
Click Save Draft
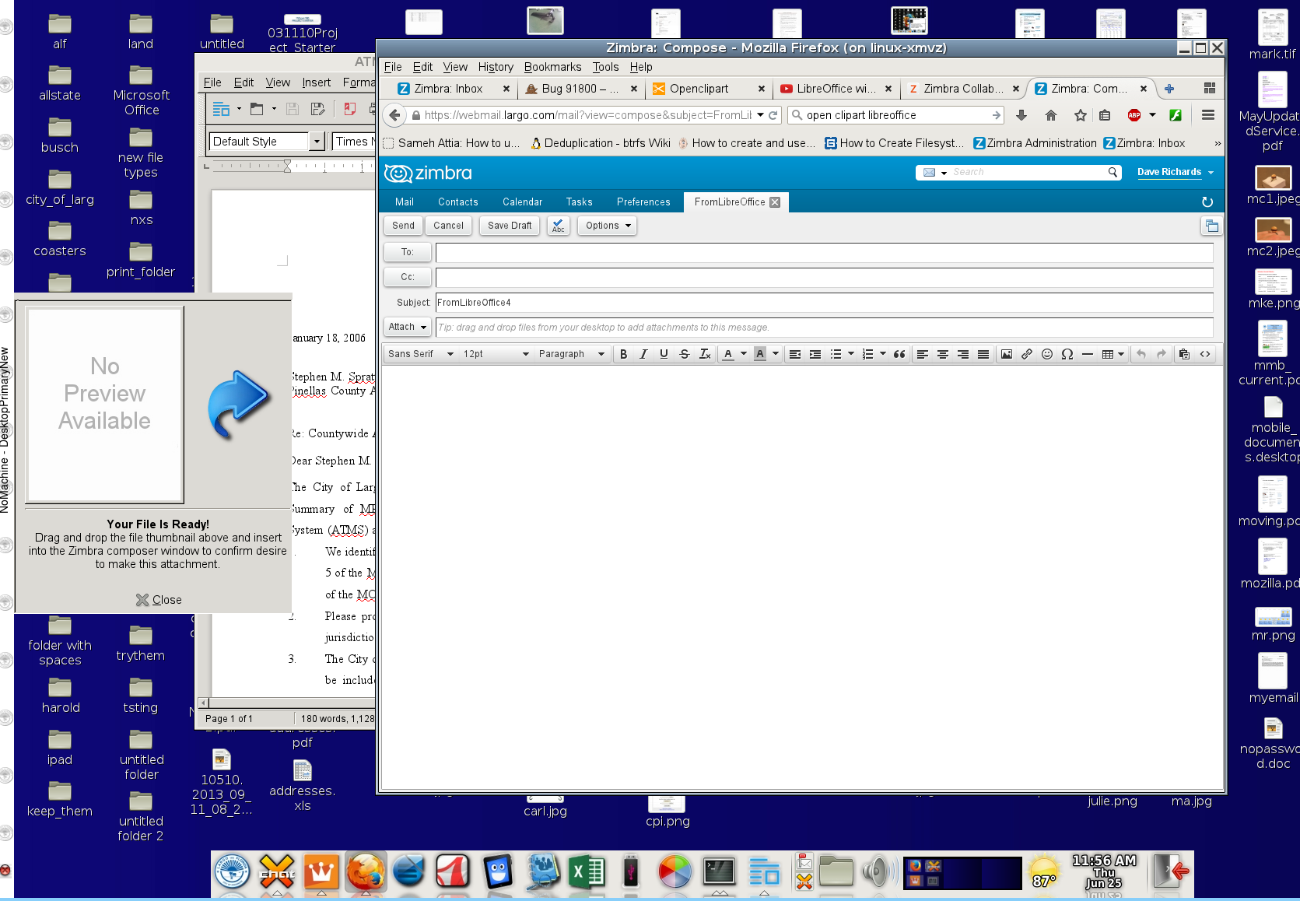coord(510,226)
